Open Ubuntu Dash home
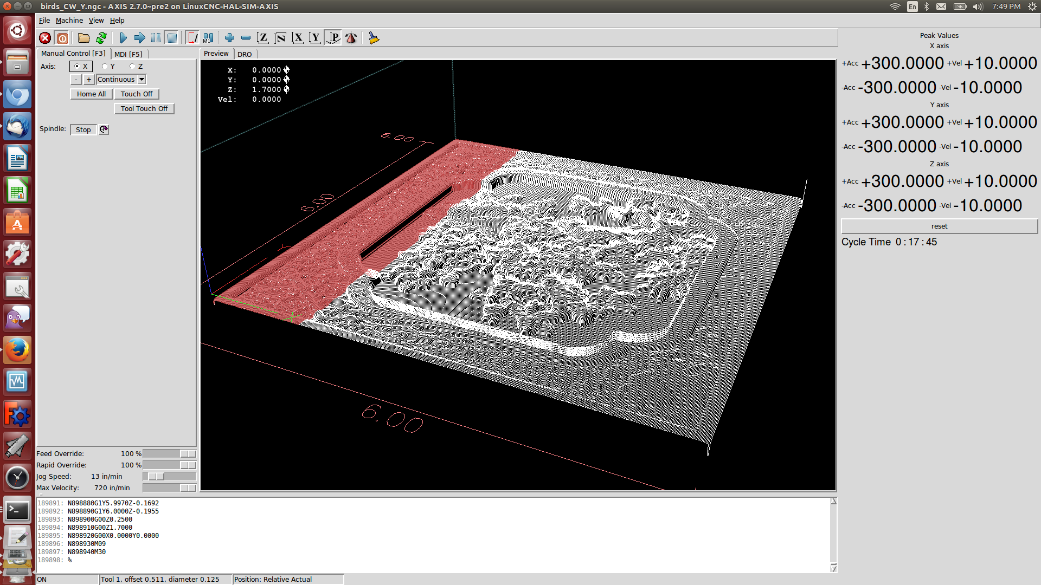The height and width of the screenshot is (585, 1041). pyautogui.click(x=17, y=30)
